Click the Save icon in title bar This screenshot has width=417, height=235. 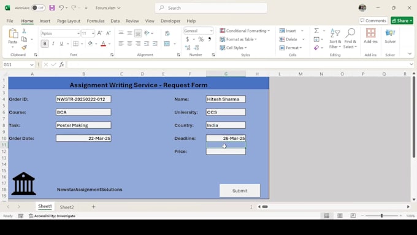(52, 8)
